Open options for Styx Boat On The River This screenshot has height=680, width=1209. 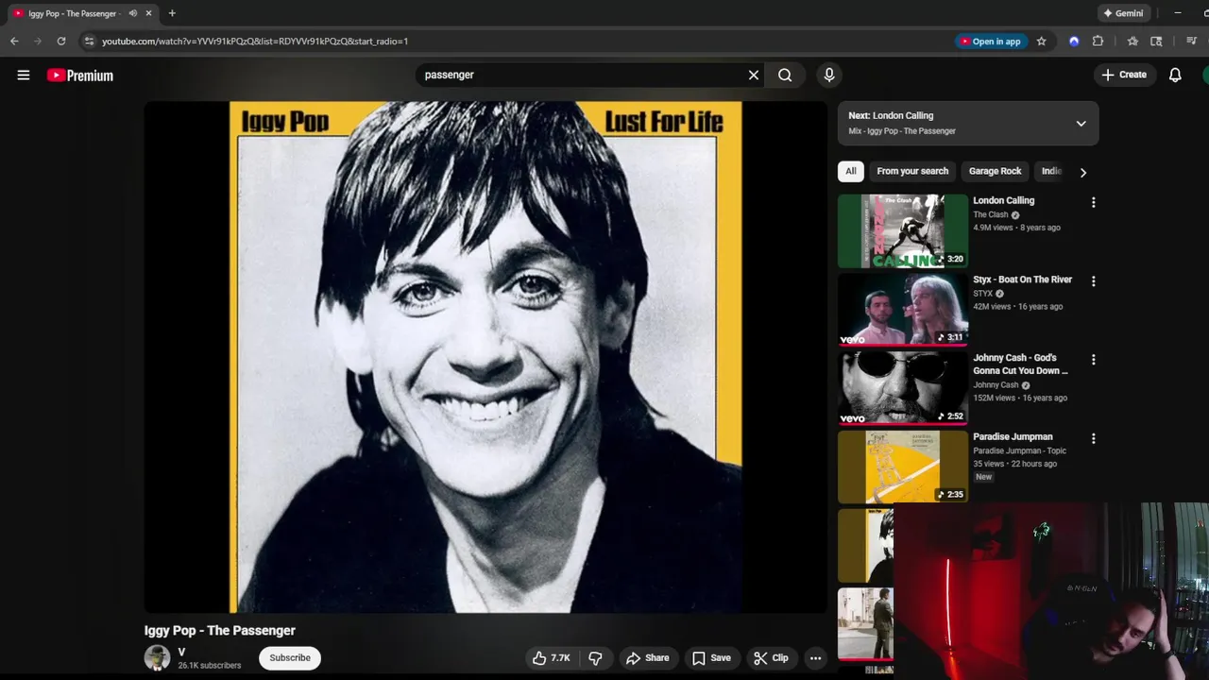[1093, 281]
